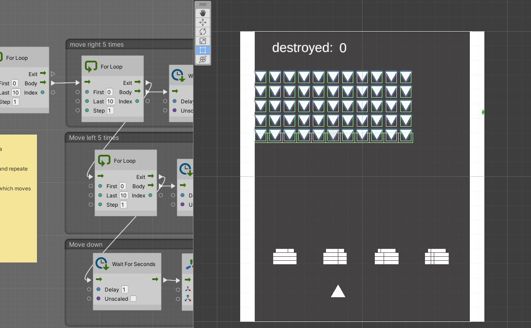531x328 pixels.
Task: Select the third bunker from the left
Action: coord(387,256)
